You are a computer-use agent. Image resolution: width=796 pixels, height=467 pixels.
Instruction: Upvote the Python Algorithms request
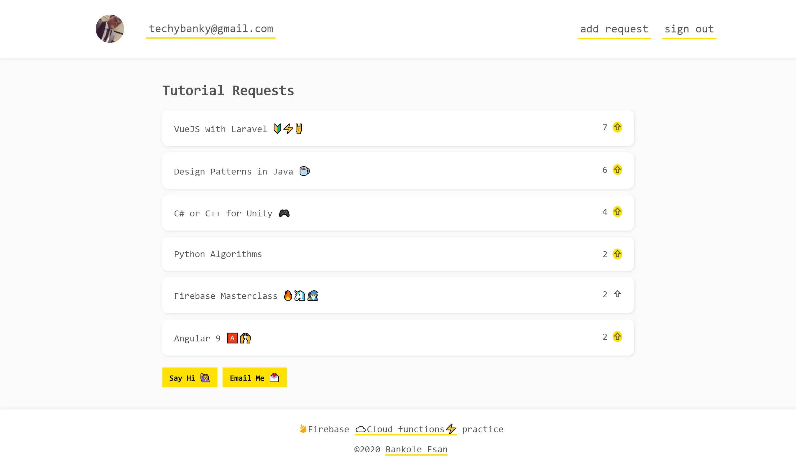click(617, 254)
